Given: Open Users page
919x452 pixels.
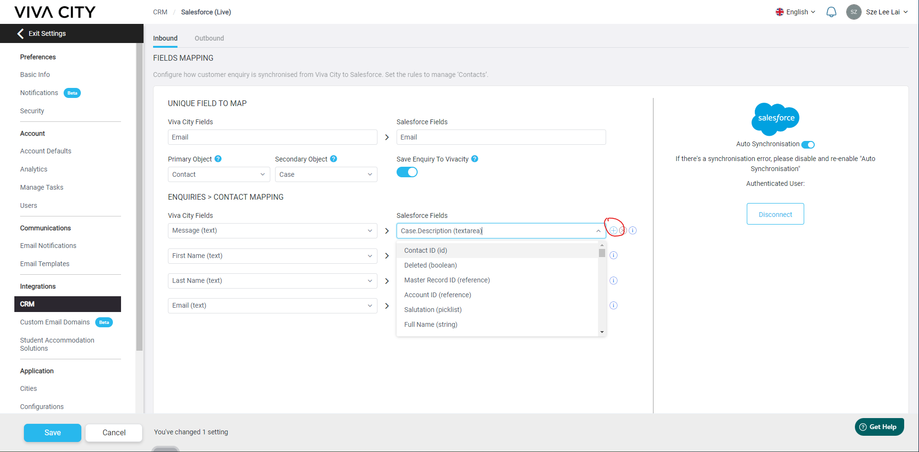Looking at the screenshot, I should click(29, 205).
